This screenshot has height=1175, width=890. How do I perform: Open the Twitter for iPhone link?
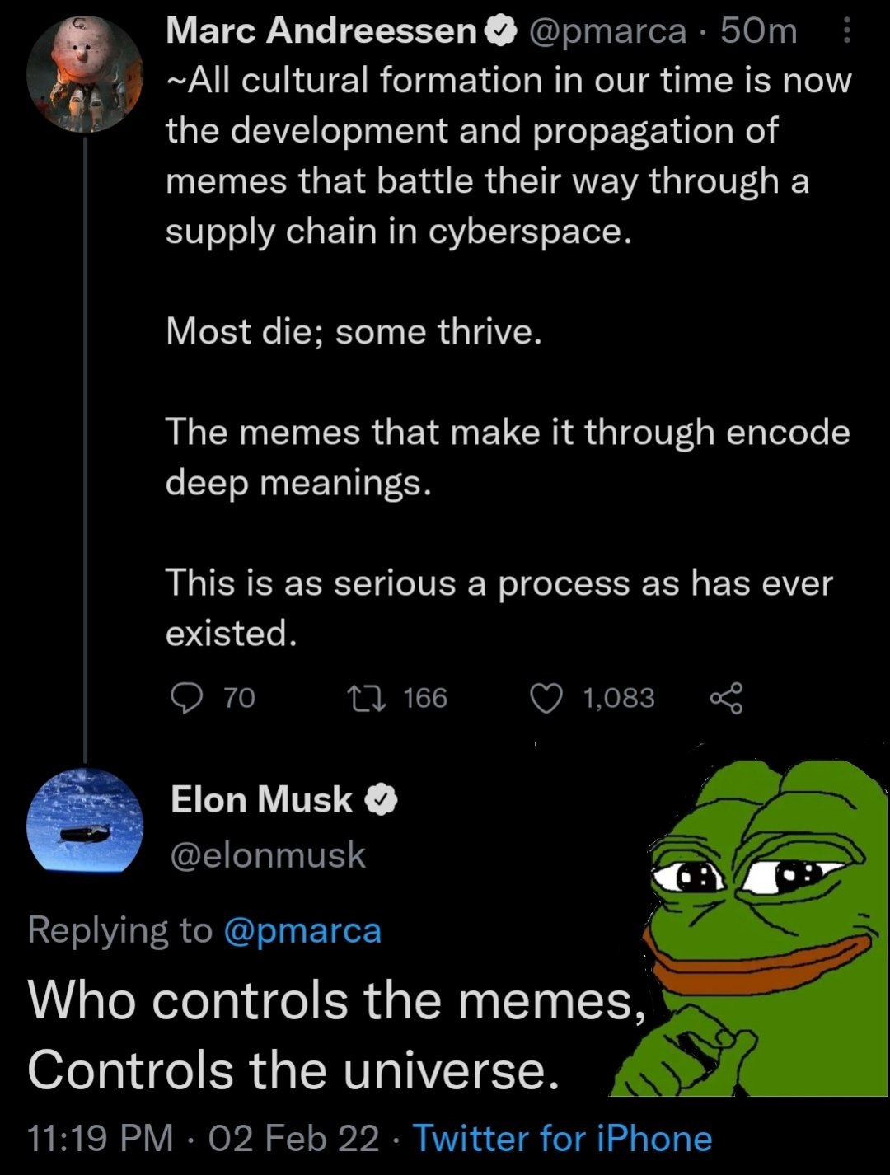(x=562, y=1138)
